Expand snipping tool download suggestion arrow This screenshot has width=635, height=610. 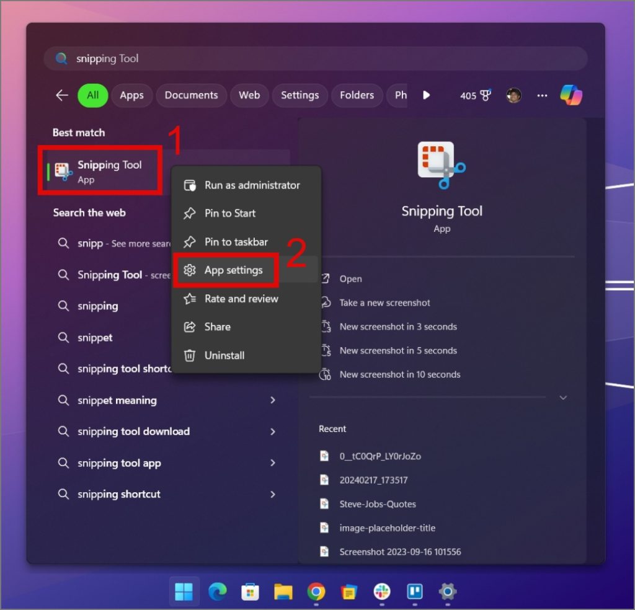click(x=273, y=431)
